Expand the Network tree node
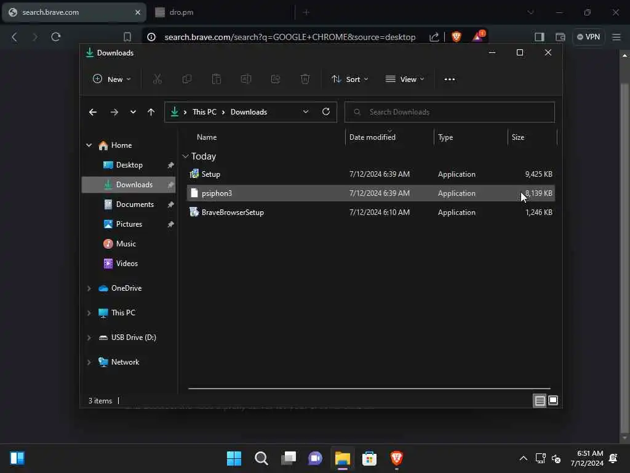 [x=89, y=362]
